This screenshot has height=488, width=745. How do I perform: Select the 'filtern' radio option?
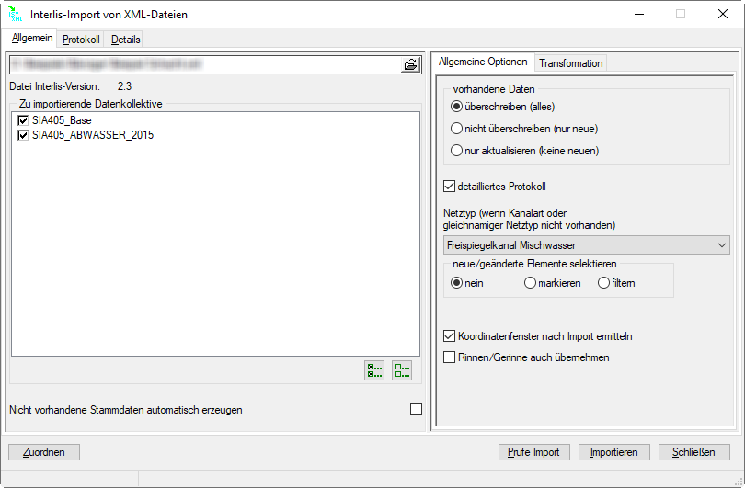coord(603,283)
